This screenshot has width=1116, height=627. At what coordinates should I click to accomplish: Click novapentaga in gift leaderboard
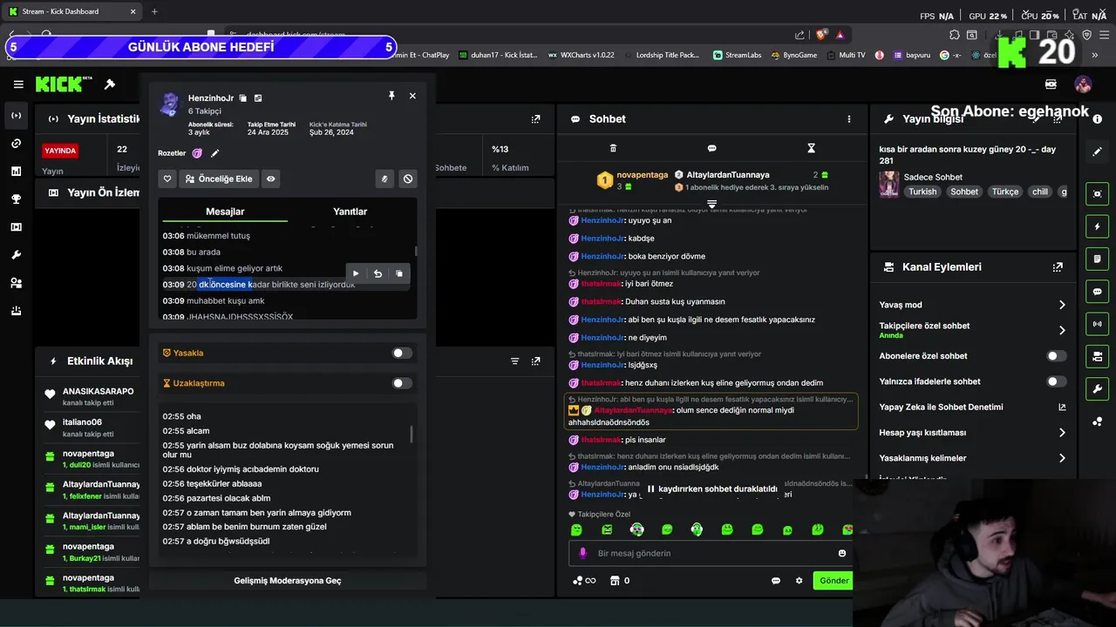pos(642,175)
